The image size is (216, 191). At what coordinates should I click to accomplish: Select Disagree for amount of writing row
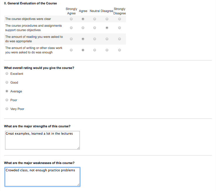[x=107, y=50]
